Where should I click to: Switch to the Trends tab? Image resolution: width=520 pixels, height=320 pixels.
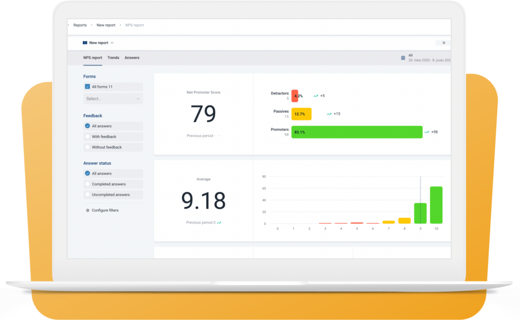click(x=113, y=58)
